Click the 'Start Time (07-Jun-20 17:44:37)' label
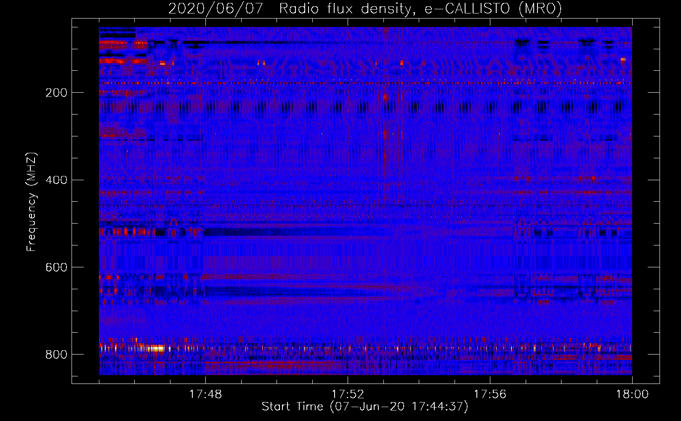 click(365, 407)
